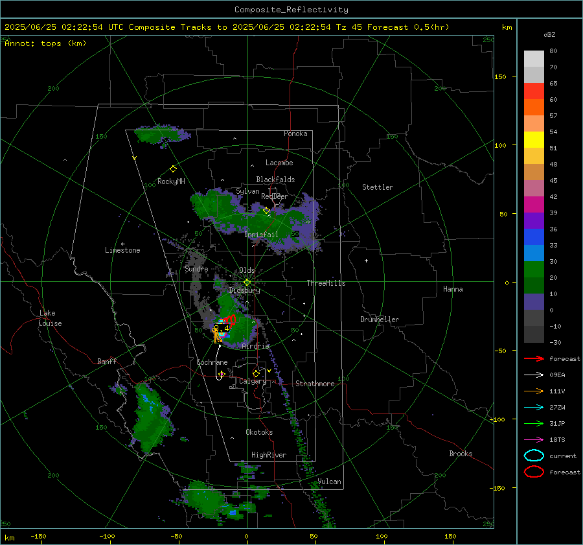Click the dBZ scale heading
This screenshot has width=583, height=545.
tap(549, 34)
